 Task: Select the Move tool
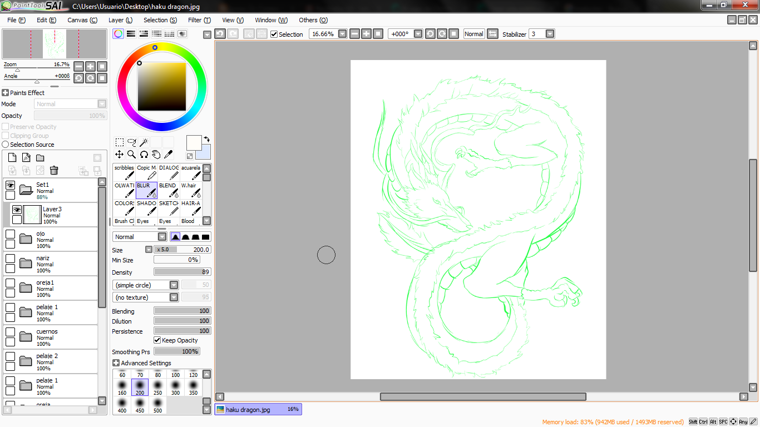(x=120, y=155)
